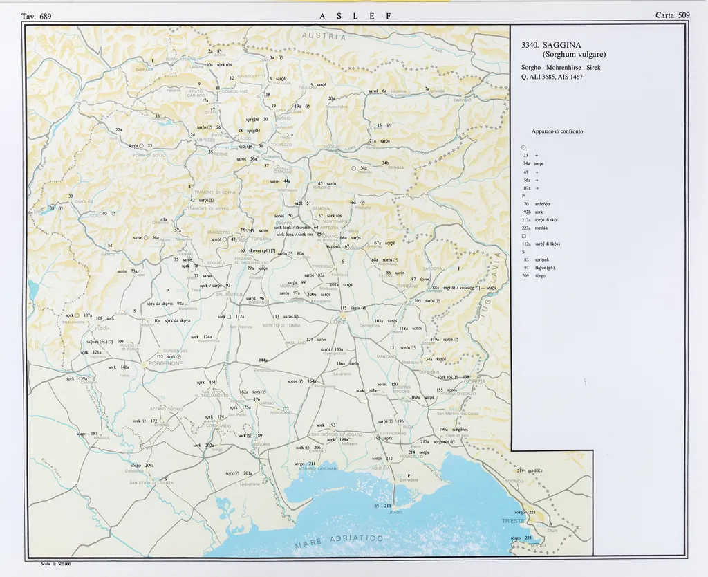
Task: Click the circle symbol beside point 23
Action: click(140, 146)
